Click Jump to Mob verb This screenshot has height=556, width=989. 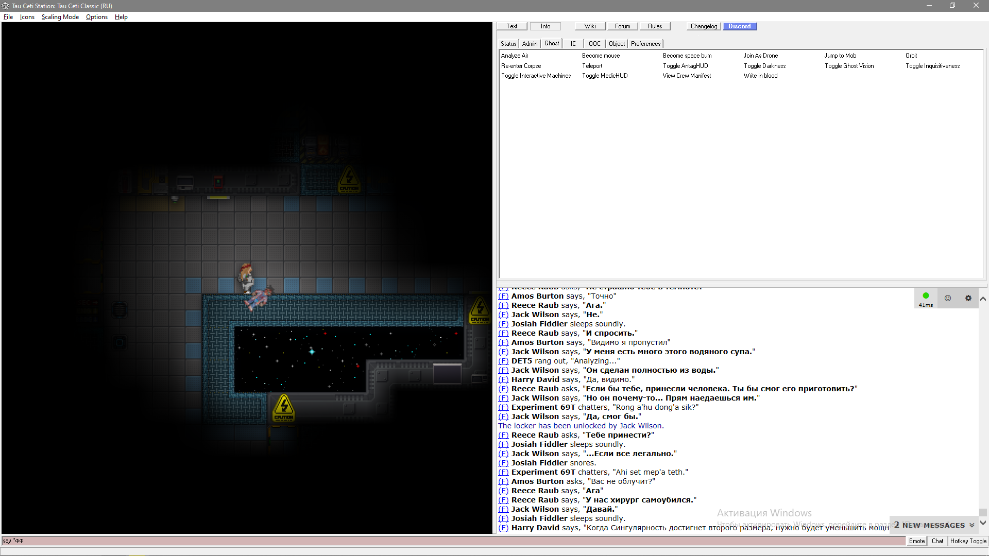coord(840,56)
